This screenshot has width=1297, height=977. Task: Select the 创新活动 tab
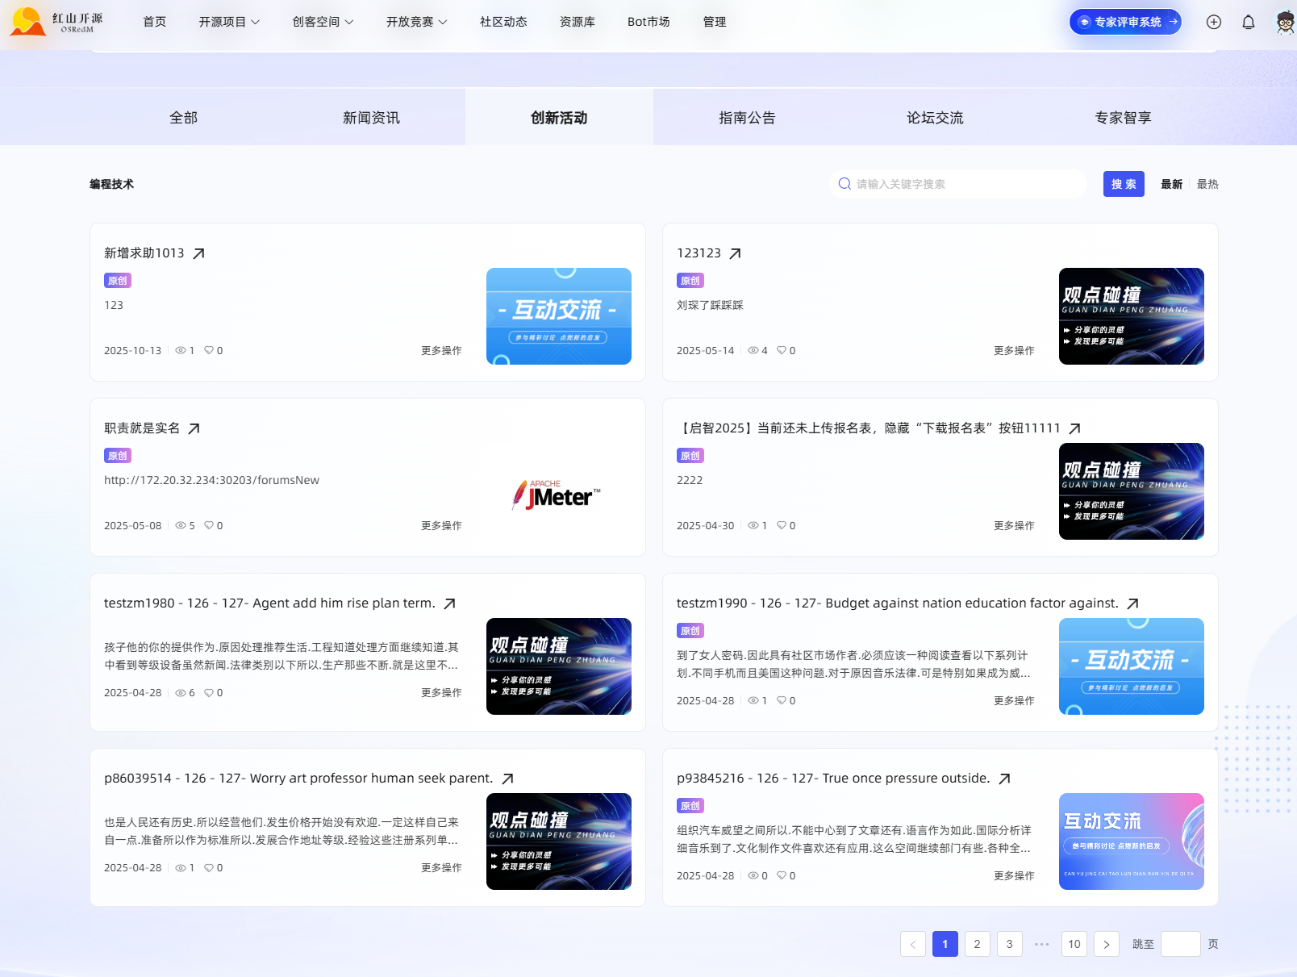point(559,118)
